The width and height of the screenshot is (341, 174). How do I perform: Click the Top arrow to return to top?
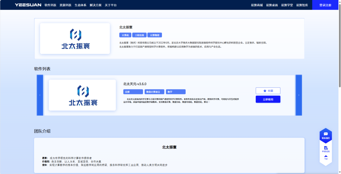[x=326, y=157]
